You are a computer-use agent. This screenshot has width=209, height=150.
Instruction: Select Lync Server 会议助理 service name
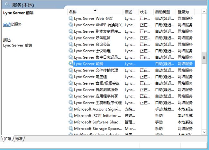tap(92, 51)
